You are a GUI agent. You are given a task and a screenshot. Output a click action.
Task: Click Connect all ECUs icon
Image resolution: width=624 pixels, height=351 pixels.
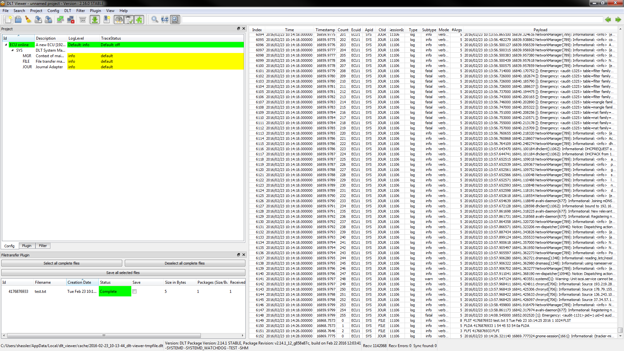click(60, 20)
